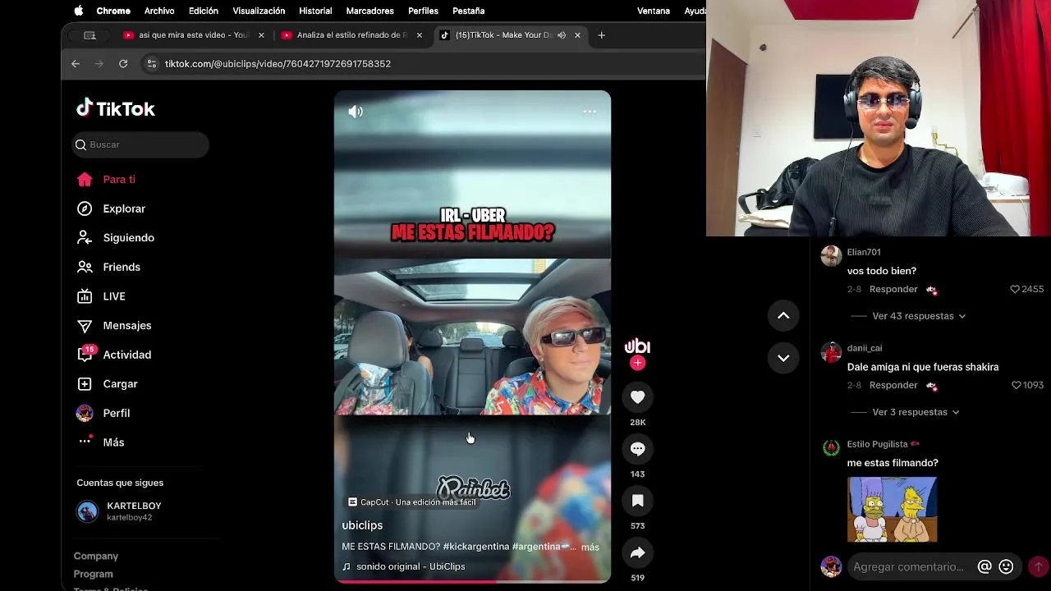Open the Edición menu
Image resolution: width=1051 pixels, height=591 pixels.
[204, 11]
